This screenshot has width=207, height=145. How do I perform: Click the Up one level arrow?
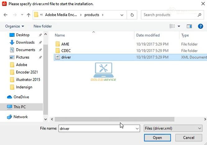tap(29, 15)
